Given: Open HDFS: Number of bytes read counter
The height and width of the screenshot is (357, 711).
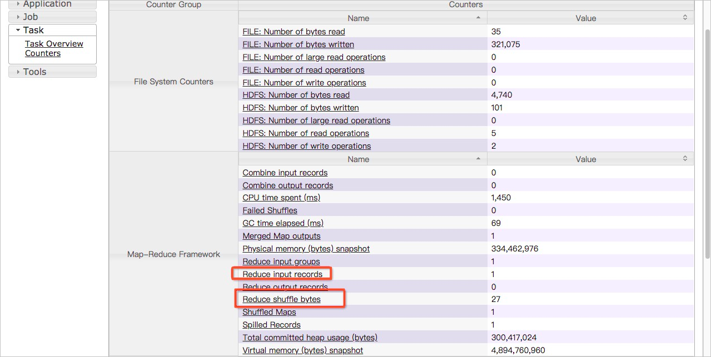Looking at the screenshot, I should (296, 95).
